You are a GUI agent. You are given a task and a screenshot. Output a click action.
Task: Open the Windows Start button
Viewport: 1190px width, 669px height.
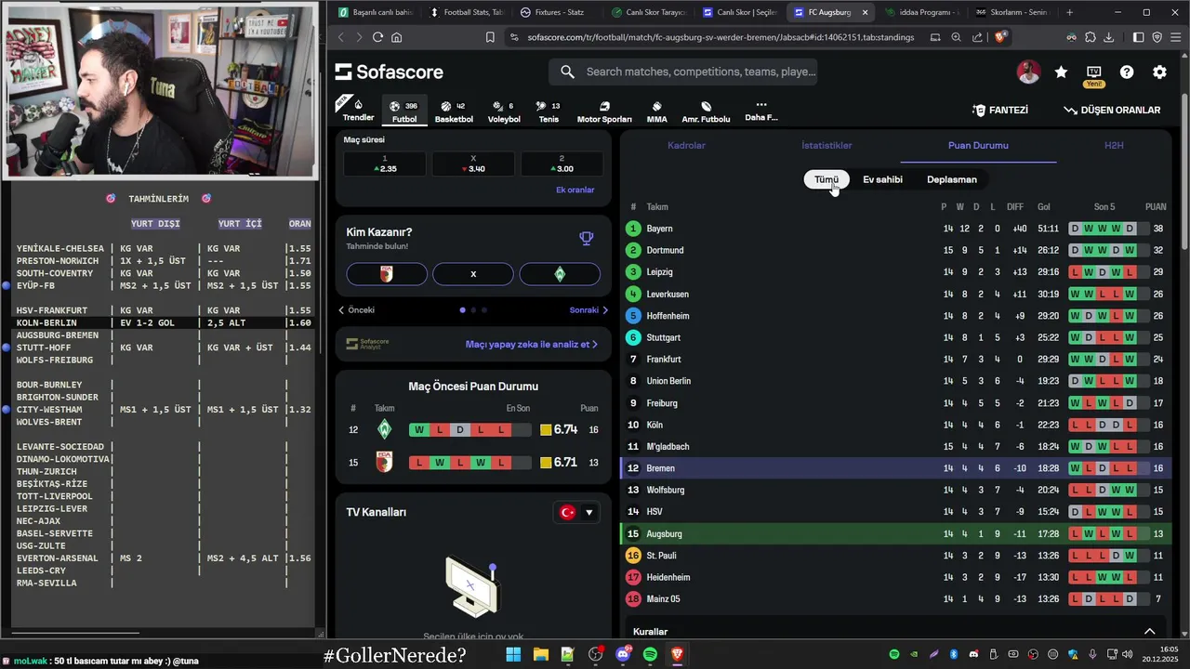tap(513, 655)
